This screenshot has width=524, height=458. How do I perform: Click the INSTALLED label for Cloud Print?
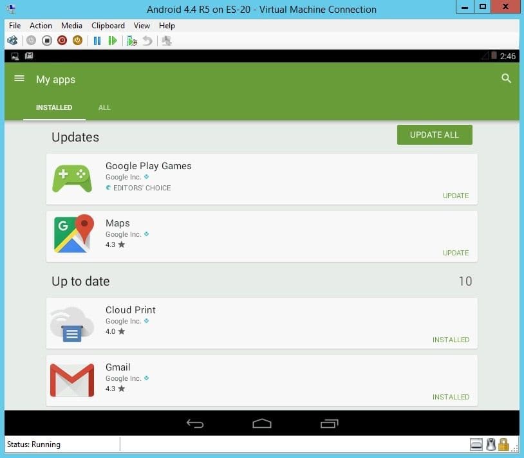pyautogui.click(x=451, y=340)
